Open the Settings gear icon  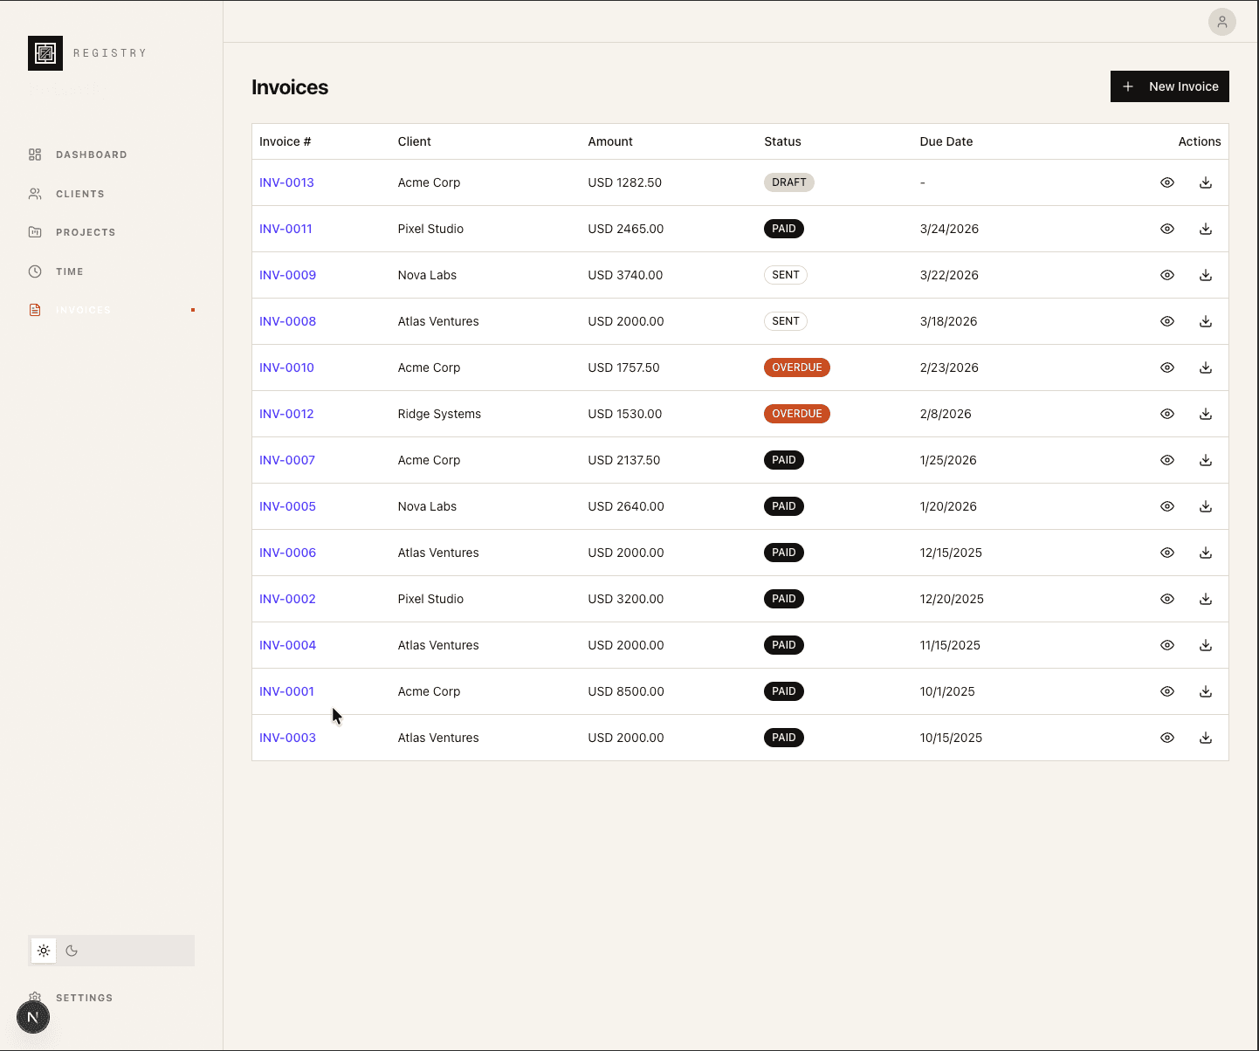[x=35, y=997]
